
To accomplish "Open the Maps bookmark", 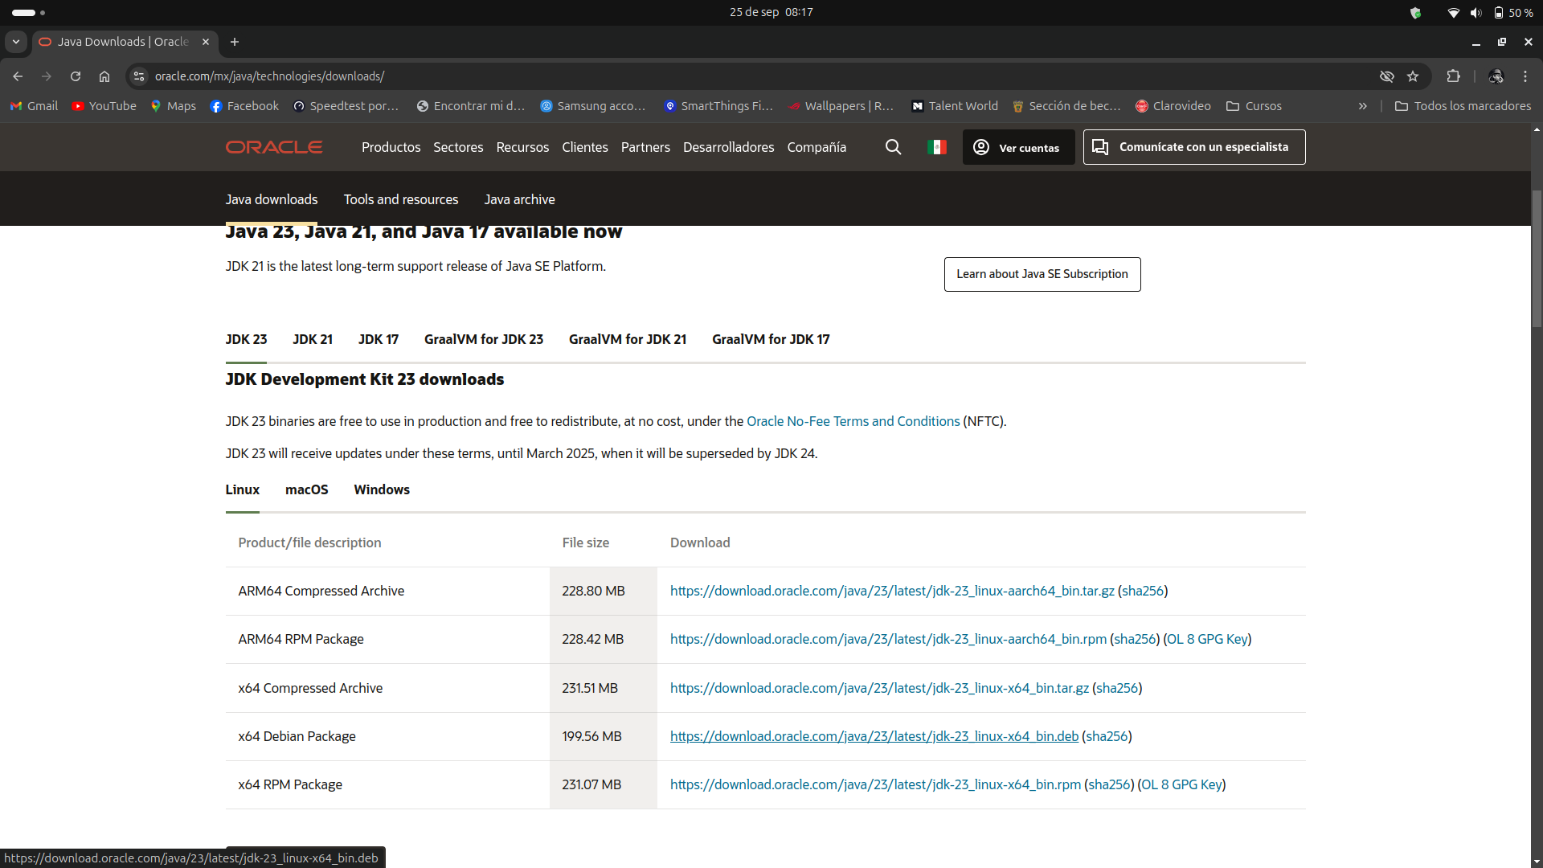I will point(173,106).
